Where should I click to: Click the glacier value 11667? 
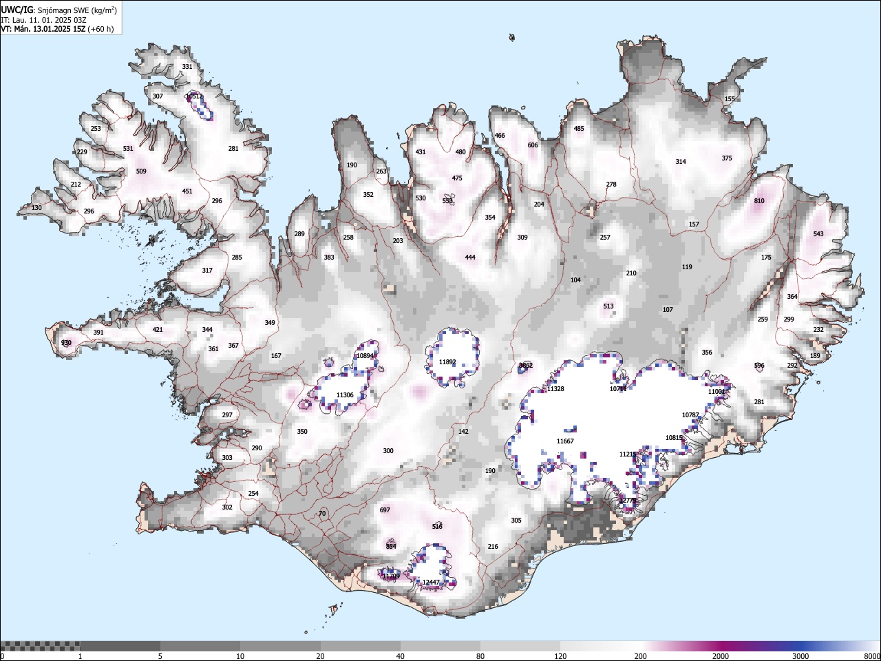[565, 441]
